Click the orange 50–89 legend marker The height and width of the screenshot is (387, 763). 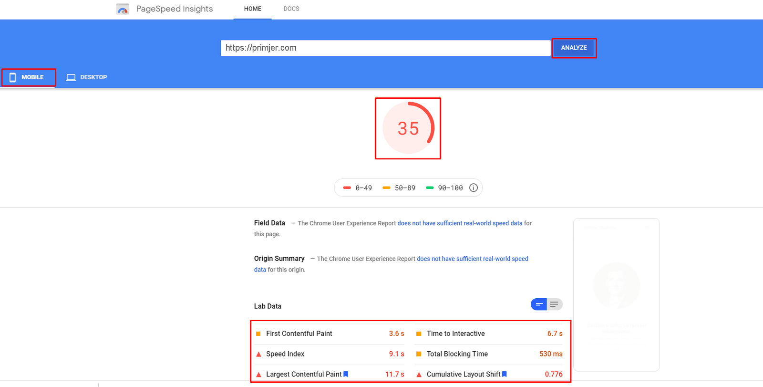[386, 188]
